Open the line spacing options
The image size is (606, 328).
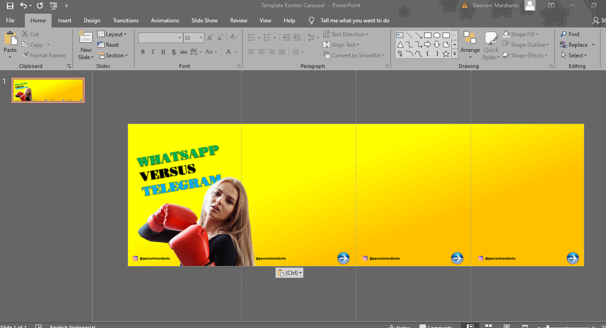tap(313, 37)
